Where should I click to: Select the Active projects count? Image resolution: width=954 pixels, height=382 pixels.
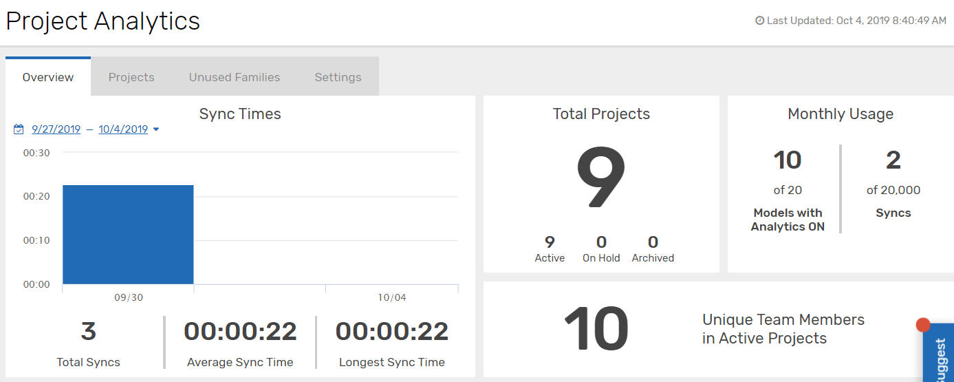pos(550,242)
